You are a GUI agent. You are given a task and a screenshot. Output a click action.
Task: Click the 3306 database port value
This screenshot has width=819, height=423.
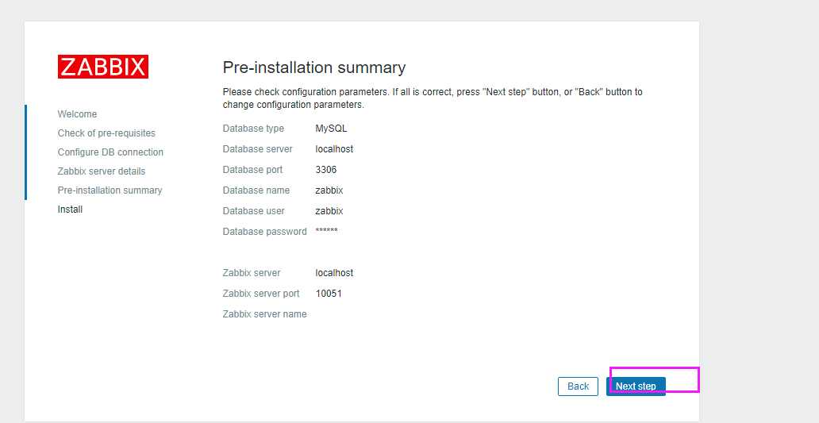tap(326, 170)
